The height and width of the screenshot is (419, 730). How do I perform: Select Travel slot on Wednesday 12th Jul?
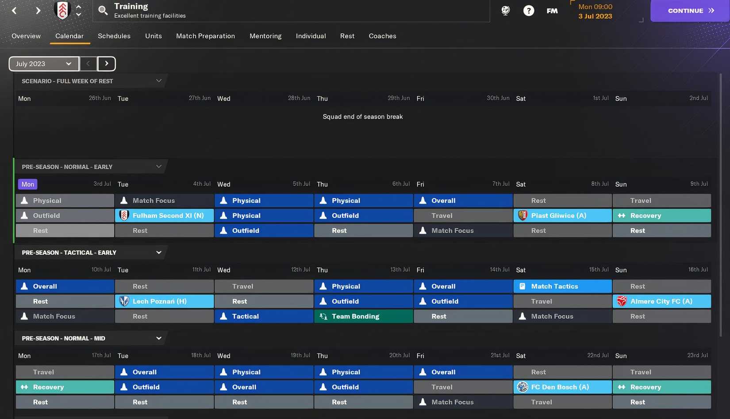(x=264, y=286)
